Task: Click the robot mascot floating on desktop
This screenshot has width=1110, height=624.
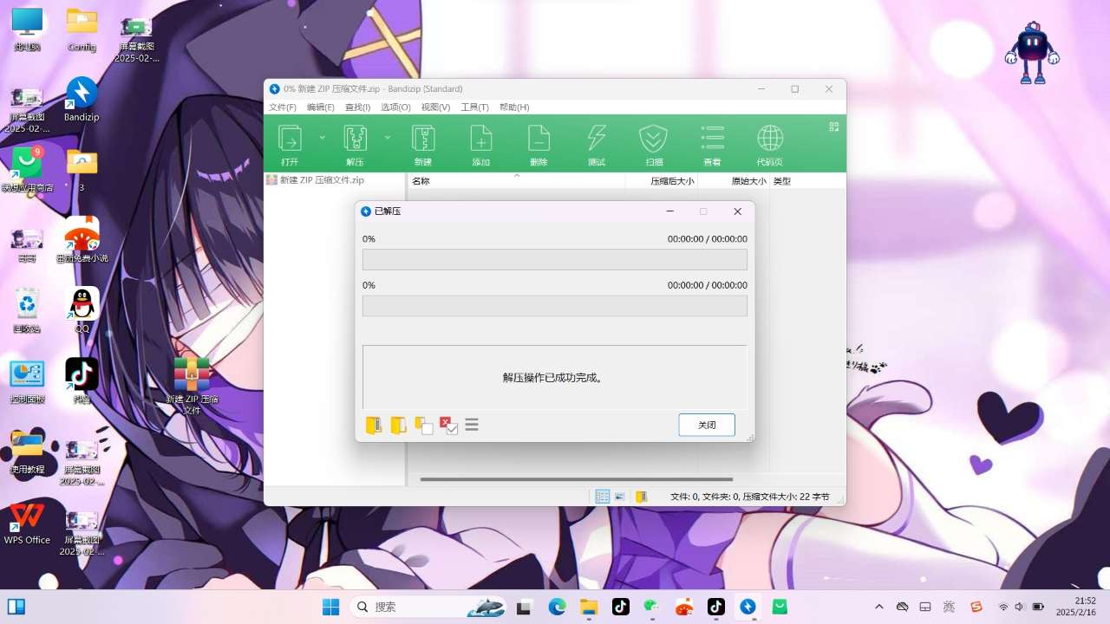Action: click(1032, 52)
